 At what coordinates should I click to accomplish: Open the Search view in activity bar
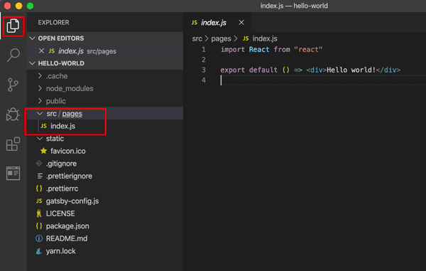[13, 55]
